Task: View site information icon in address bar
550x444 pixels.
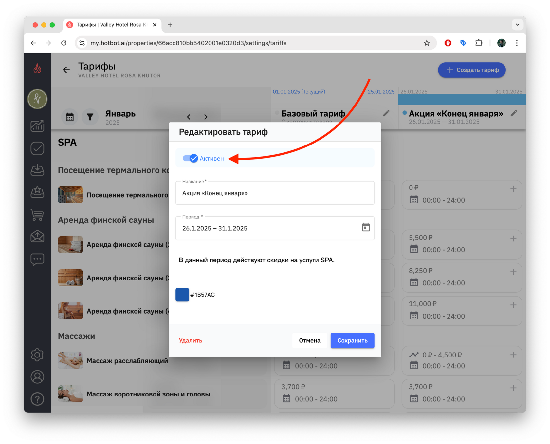Action: click(82, 43)
